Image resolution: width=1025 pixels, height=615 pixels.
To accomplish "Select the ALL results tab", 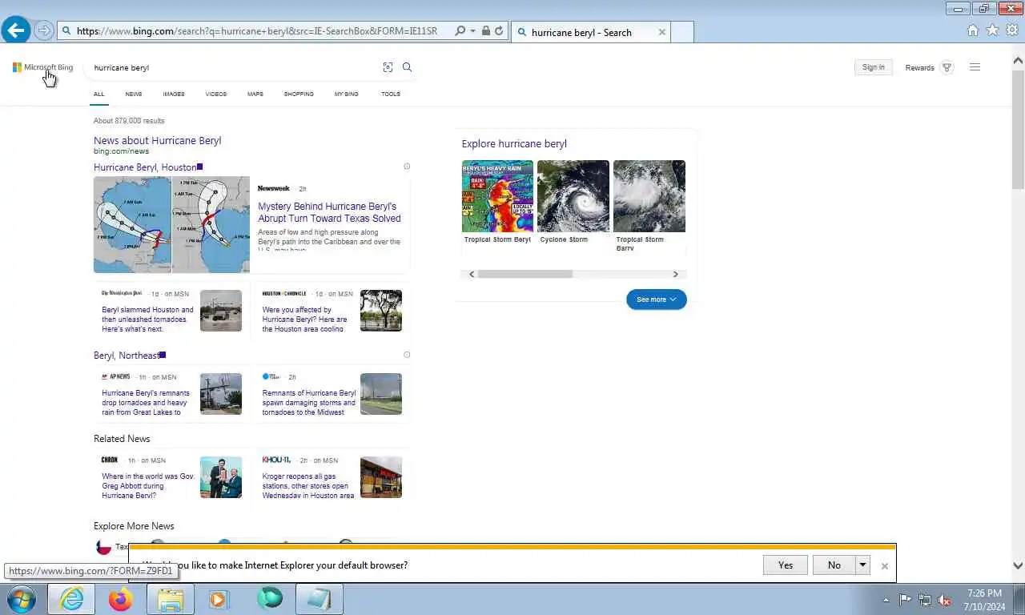I will [98, 94].
